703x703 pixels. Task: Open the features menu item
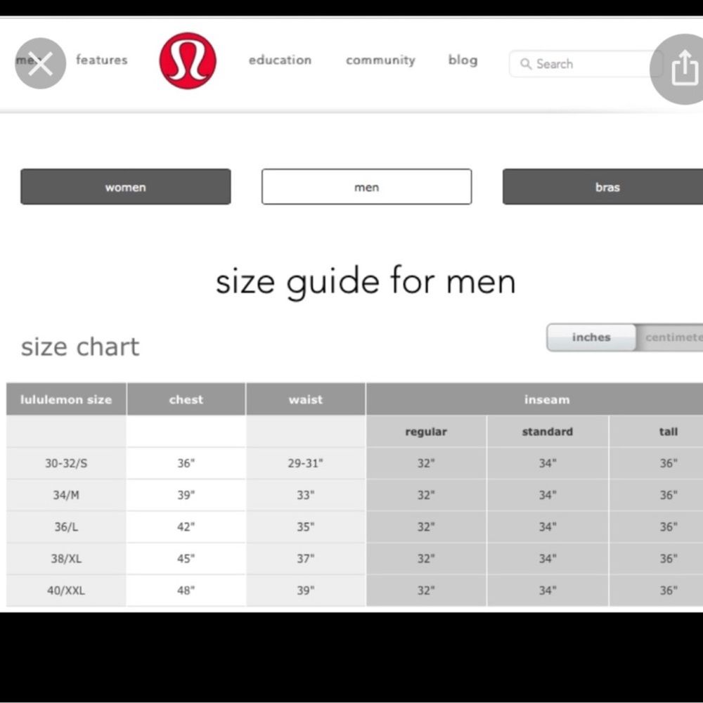pos(102,60)
